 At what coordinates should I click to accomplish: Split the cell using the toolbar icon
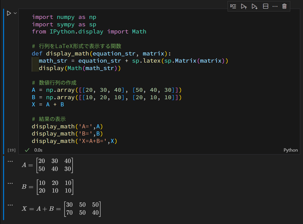pos(265,6)
